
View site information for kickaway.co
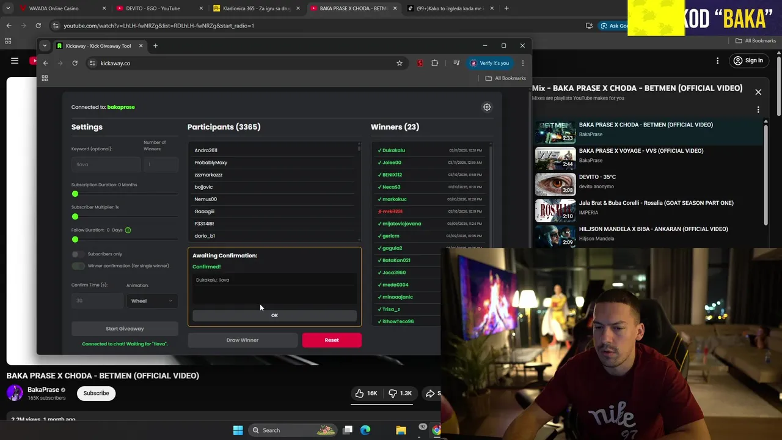tap(92, 63)
